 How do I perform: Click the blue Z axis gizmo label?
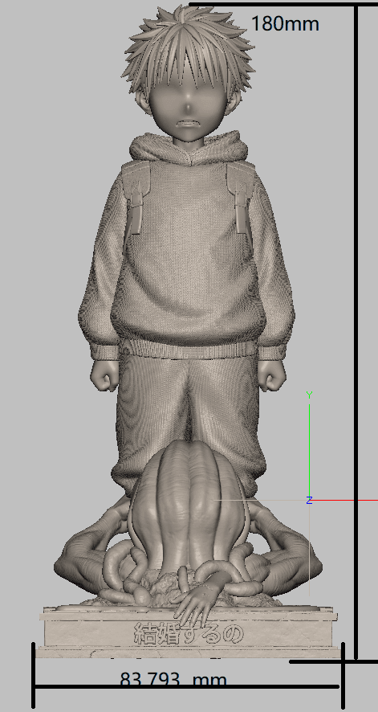[309, 500]
